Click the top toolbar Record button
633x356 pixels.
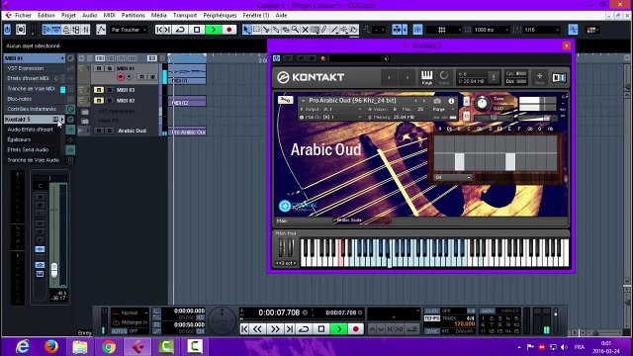(x=229, y=30)
